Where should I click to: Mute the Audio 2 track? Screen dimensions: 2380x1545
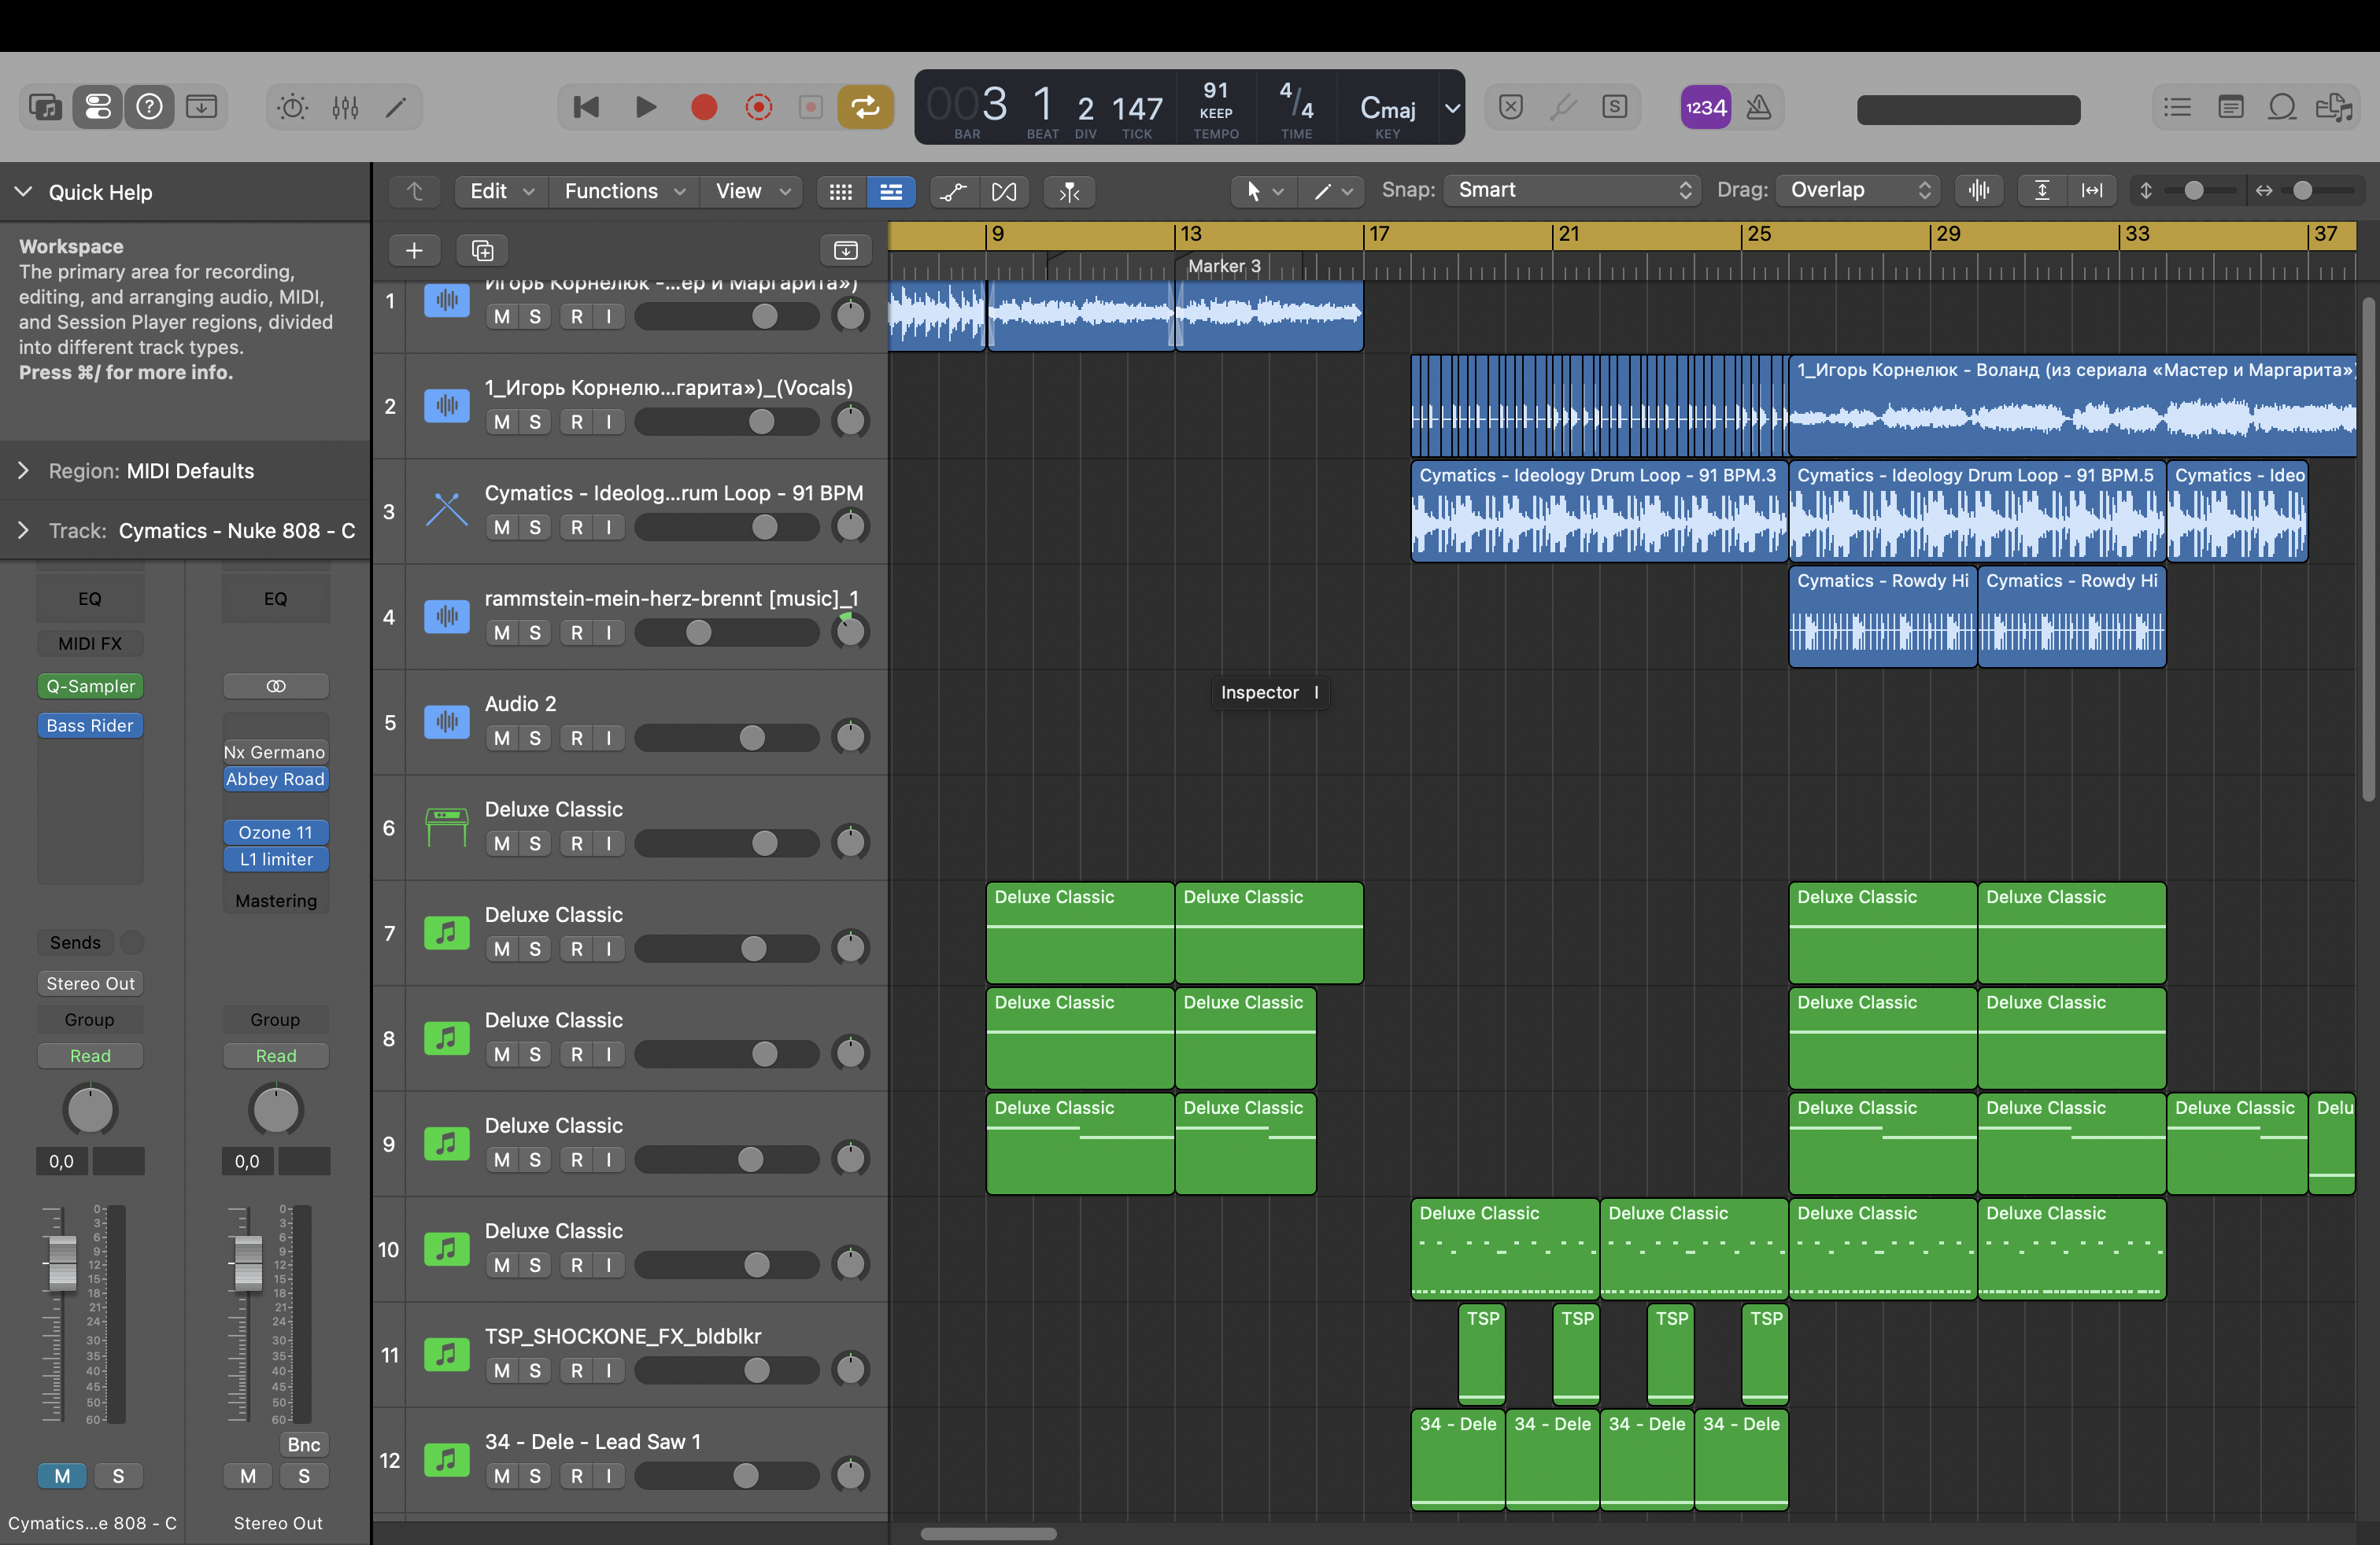[x=502, y=738]
